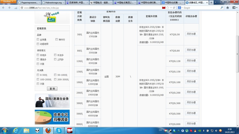Click 网厅办理 for the KTQSL388 plan
The width and height of the screenshot is (239, 134).
(191, 102)
